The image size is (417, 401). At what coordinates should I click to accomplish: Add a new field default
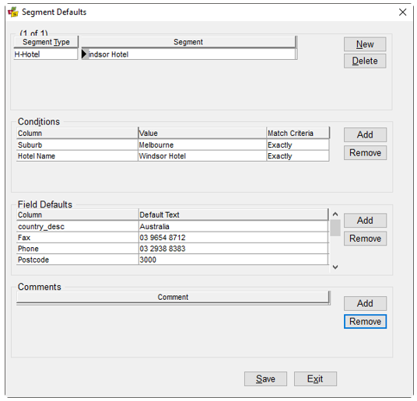coord(365,221)
